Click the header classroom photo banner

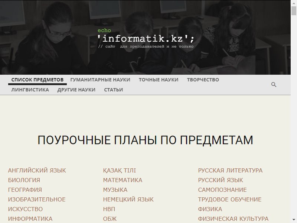coord(145,37)
